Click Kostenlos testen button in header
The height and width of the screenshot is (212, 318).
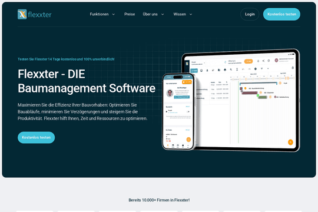(x=281, y=14)
